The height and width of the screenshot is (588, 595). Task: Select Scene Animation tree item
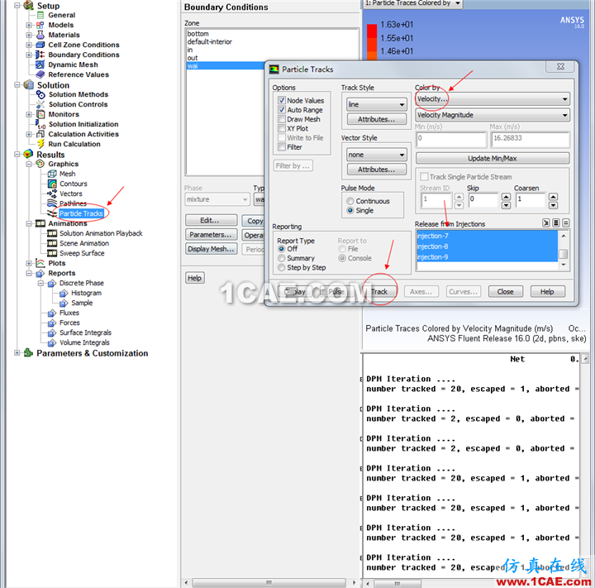click(83, 243)
